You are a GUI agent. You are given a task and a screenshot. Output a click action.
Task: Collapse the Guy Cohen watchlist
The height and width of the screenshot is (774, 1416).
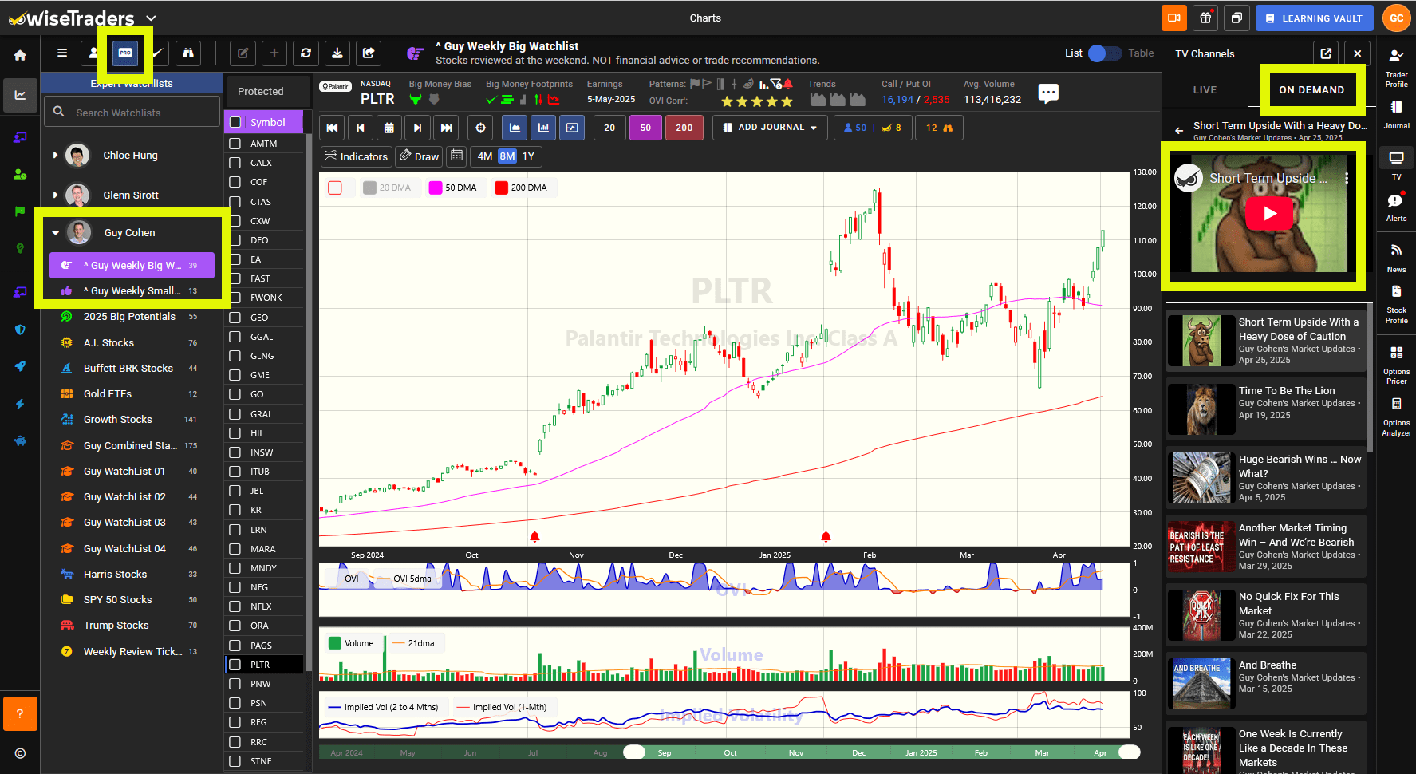[x=56, y=232]
